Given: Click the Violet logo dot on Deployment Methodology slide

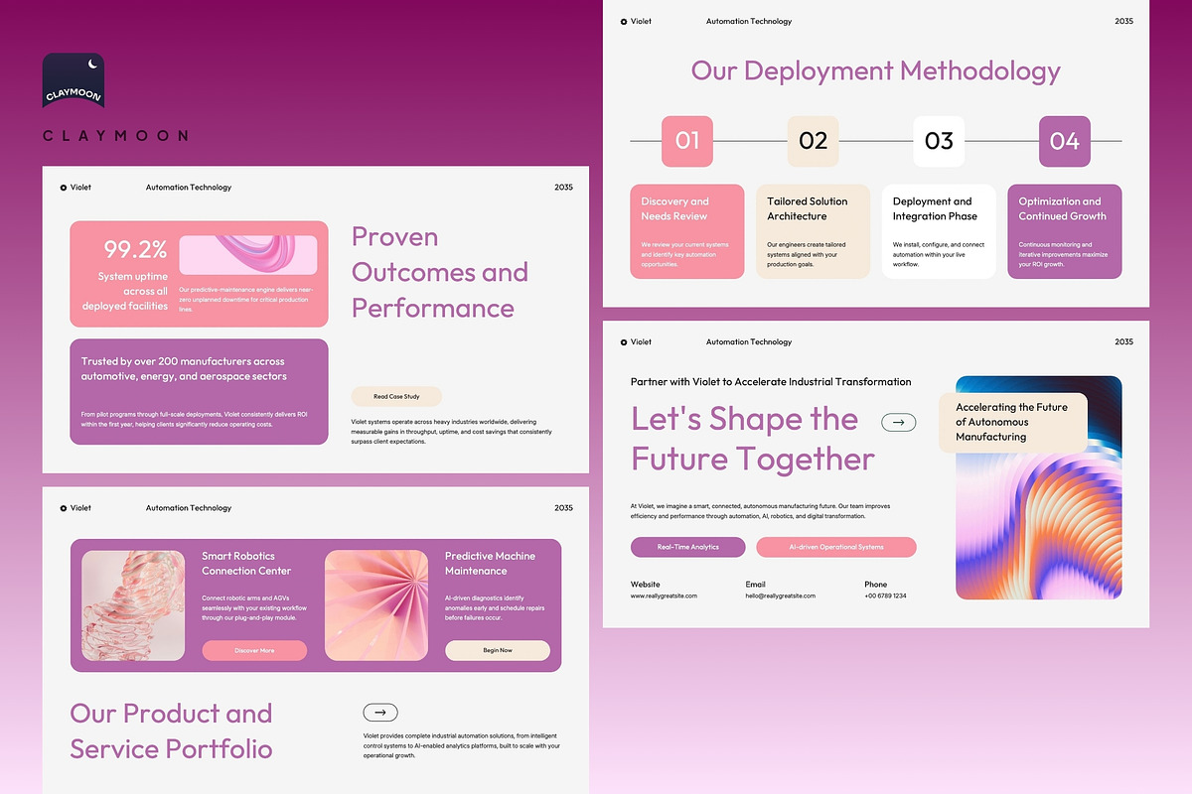Looking at the screenshot, I should tap(624, 21).
